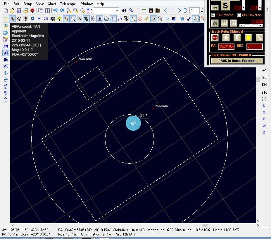Open the Edit menu
271x239 pixels.
[x=16, y=4]
